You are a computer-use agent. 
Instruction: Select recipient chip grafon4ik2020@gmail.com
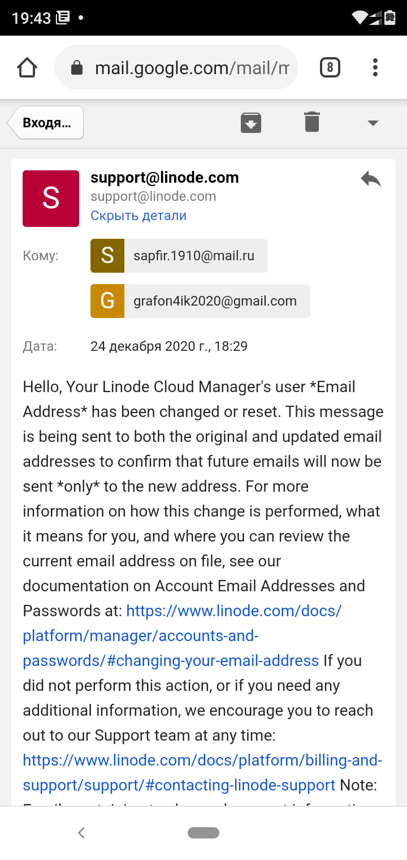click(200, 301)
